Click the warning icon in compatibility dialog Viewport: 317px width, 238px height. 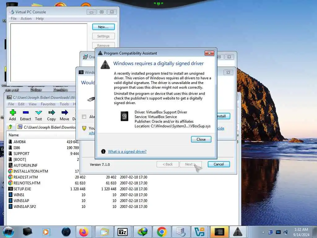pyautogui.click(x=105, y=65)
